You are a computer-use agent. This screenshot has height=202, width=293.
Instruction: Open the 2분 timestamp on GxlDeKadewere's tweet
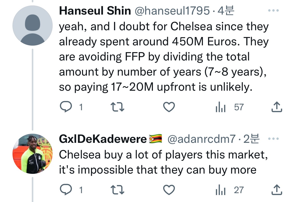[x=251, y=140]
